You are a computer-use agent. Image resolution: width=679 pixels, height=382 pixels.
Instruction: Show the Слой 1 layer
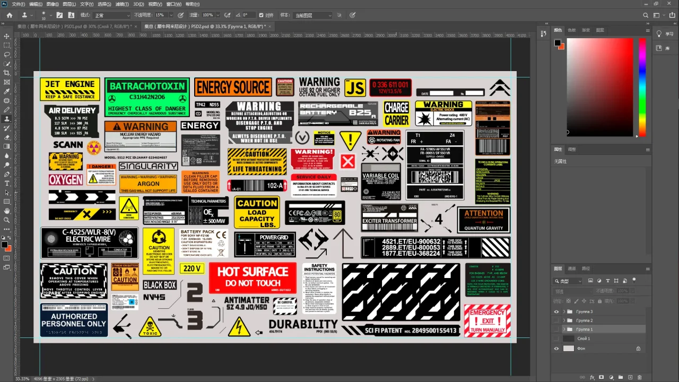coord(556,338)
